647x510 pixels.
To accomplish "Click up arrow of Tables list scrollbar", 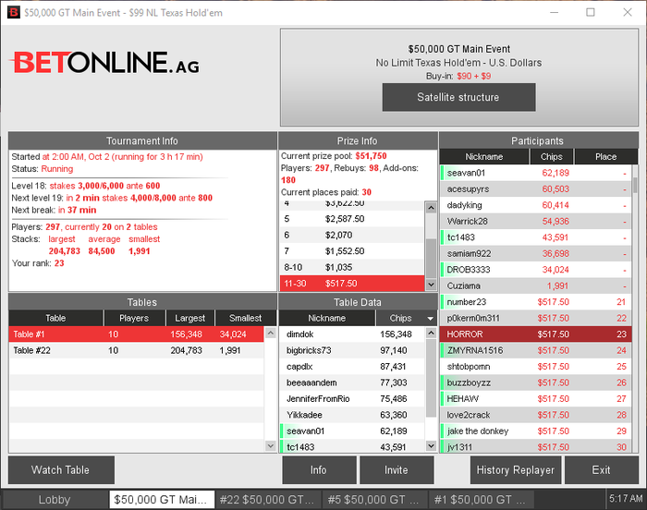I will (x=271, y=333).
